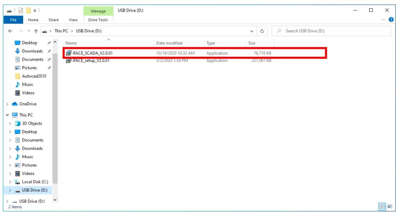The height and width of the screenshot is (214, 398).
Task: Open Documents in Quick access
Action: [x=33, y=60]
